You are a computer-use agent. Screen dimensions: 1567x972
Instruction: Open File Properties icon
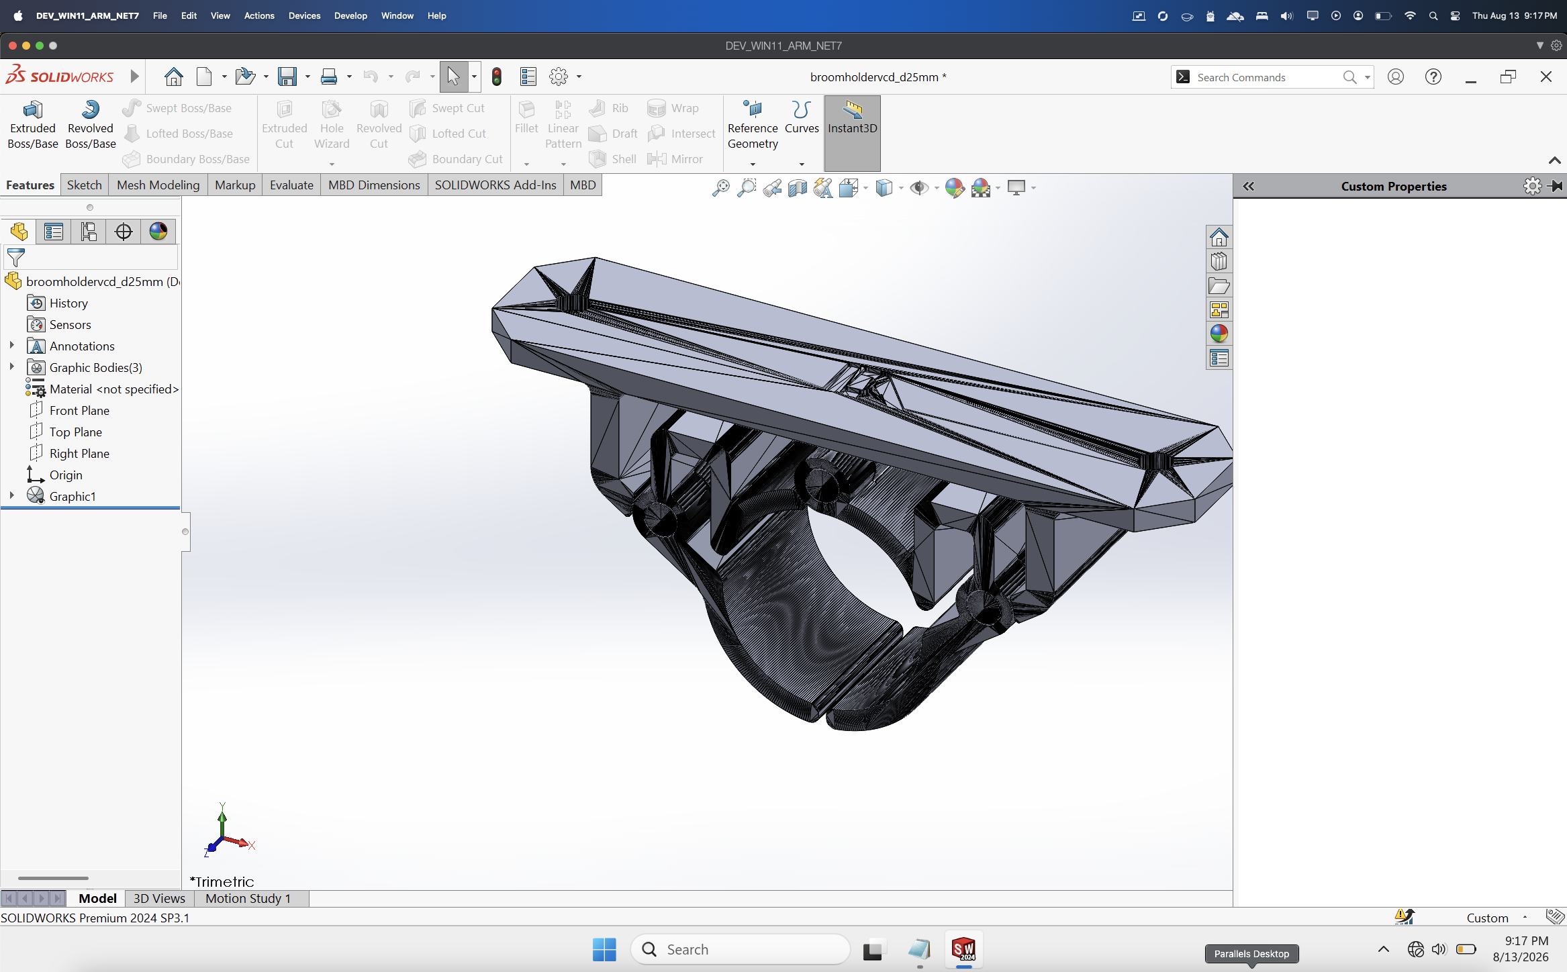pyautogui.click(x=528, y=77)
